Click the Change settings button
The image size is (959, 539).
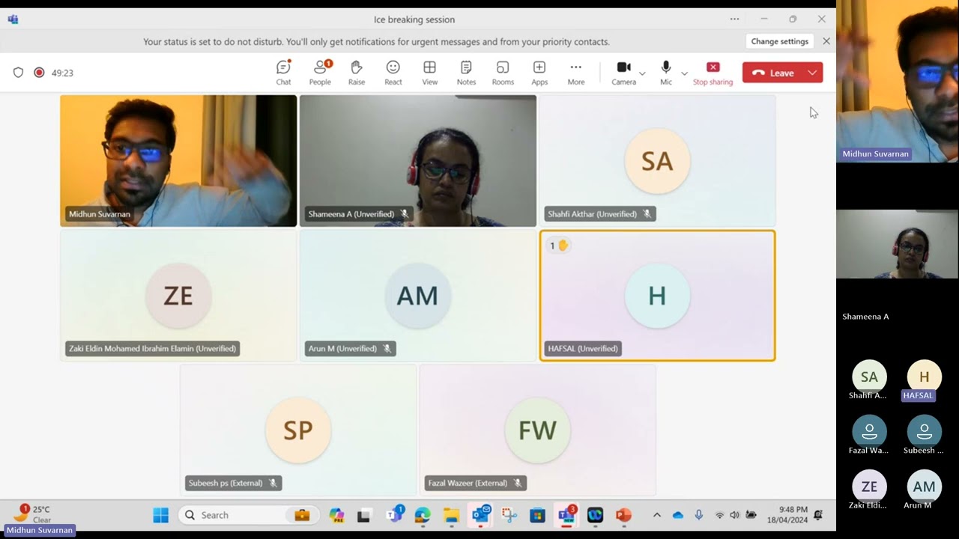click(780, 41)
